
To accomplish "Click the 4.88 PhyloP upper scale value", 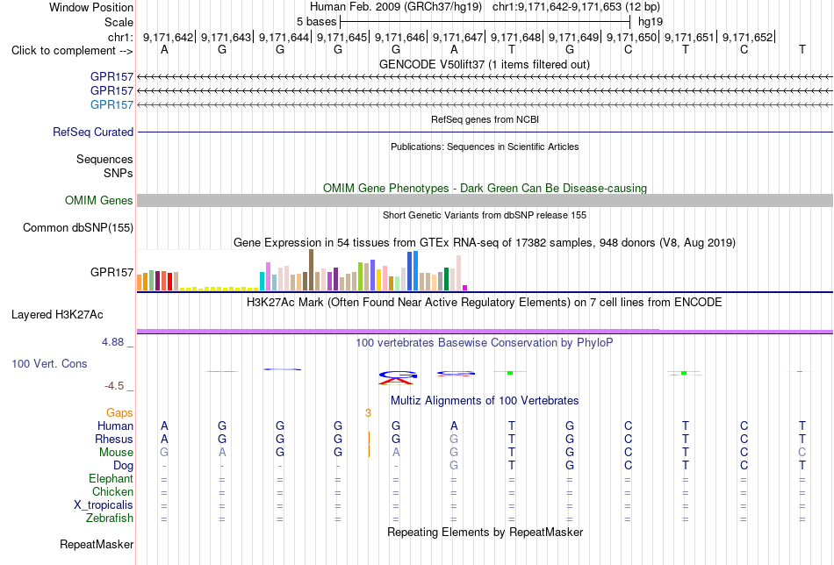I will 112,342.
